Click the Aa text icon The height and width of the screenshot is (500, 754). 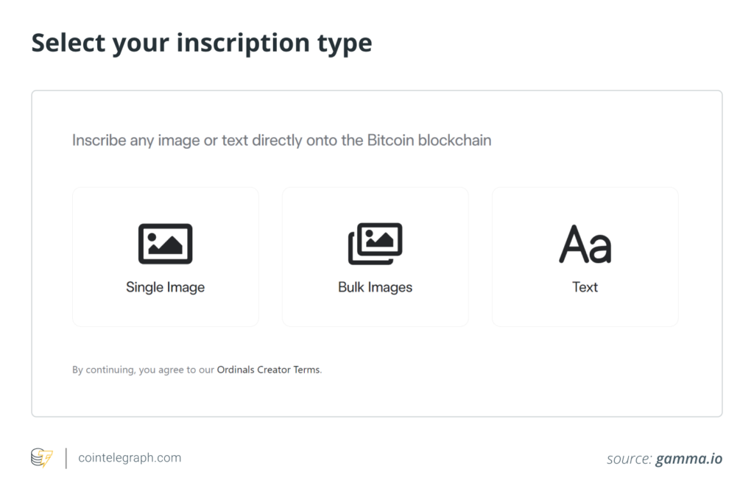click(585, 244)
